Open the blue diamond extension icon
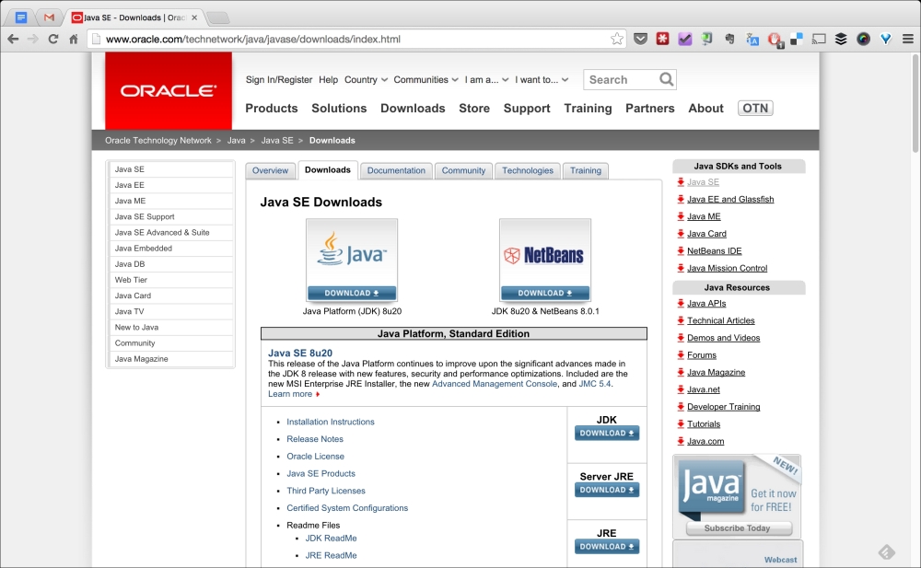 pyautogui.click(x=886, y=40)
